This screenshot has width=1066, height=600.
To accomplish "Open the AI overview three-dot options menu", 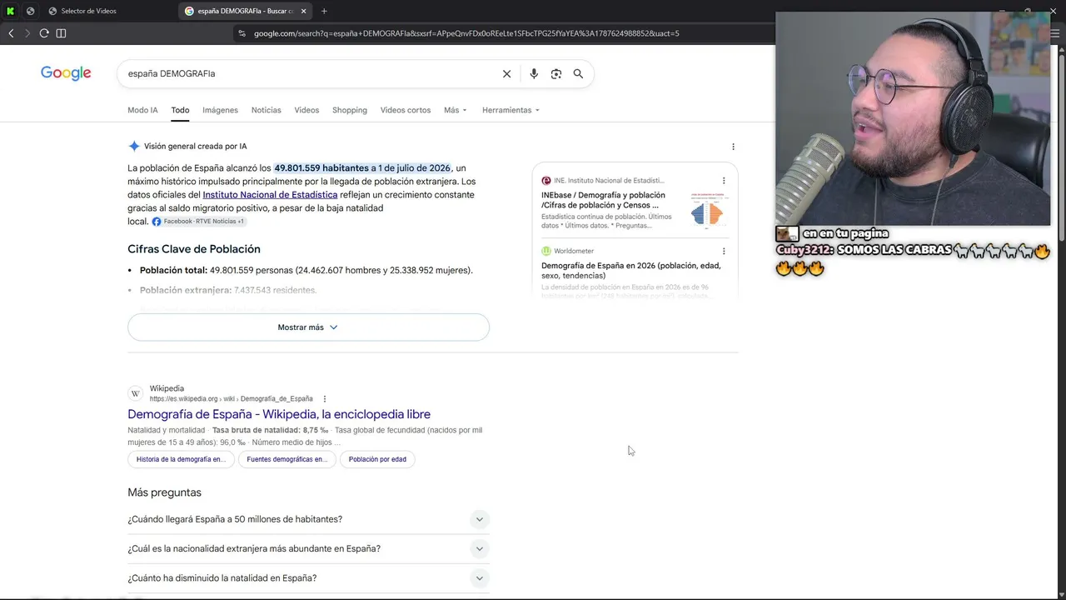I will point(733,147).
